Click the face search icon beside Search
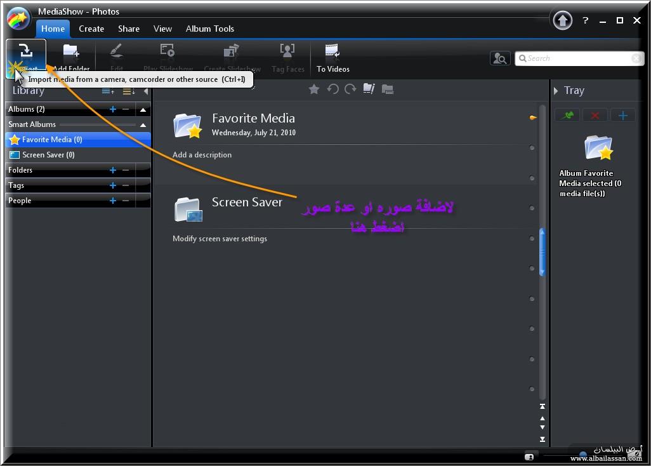651x466 pixels. (499, 58)
